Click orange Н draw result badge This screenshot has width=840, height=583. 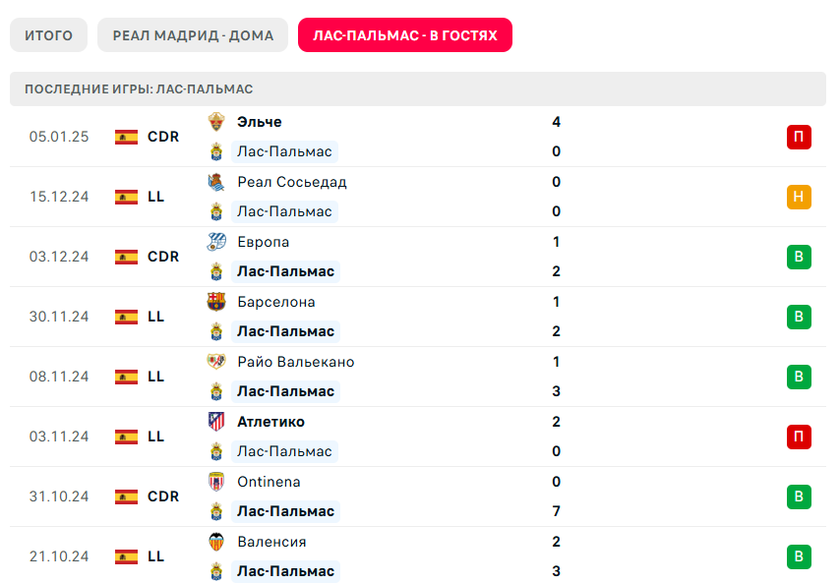799,197
